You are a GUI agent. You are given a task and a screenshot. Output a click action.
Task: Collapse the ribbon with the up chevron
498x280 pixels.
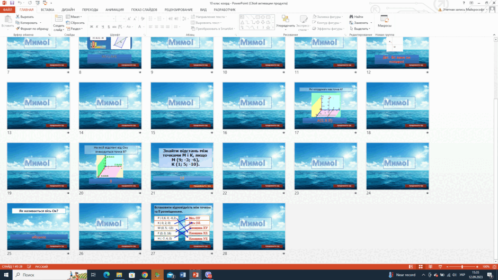pos(494,34)
